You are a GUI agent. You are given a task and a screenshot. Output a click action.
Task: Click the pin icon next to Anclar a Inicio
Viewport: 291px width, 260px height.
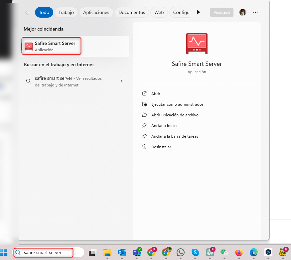tap(144, 125)
